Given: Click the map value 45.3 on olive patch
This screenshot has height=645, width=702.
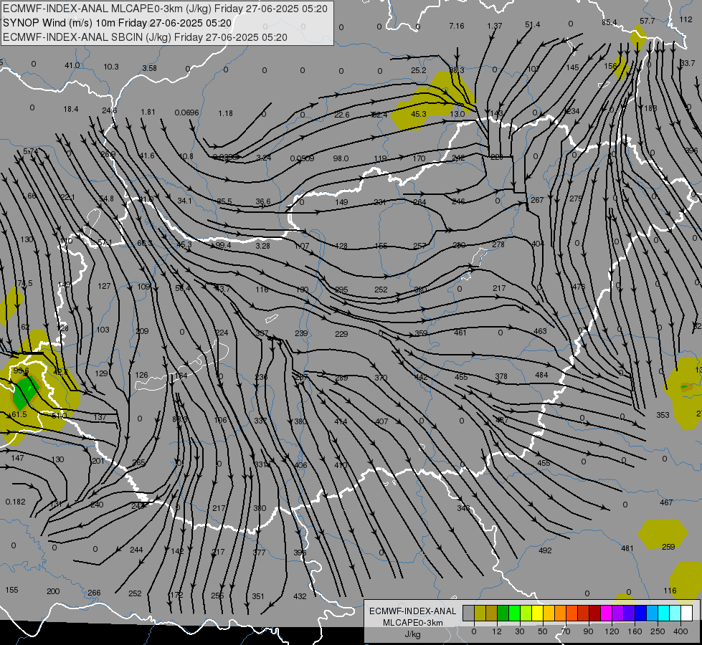Looking at the screenshot, I should 419,114.
